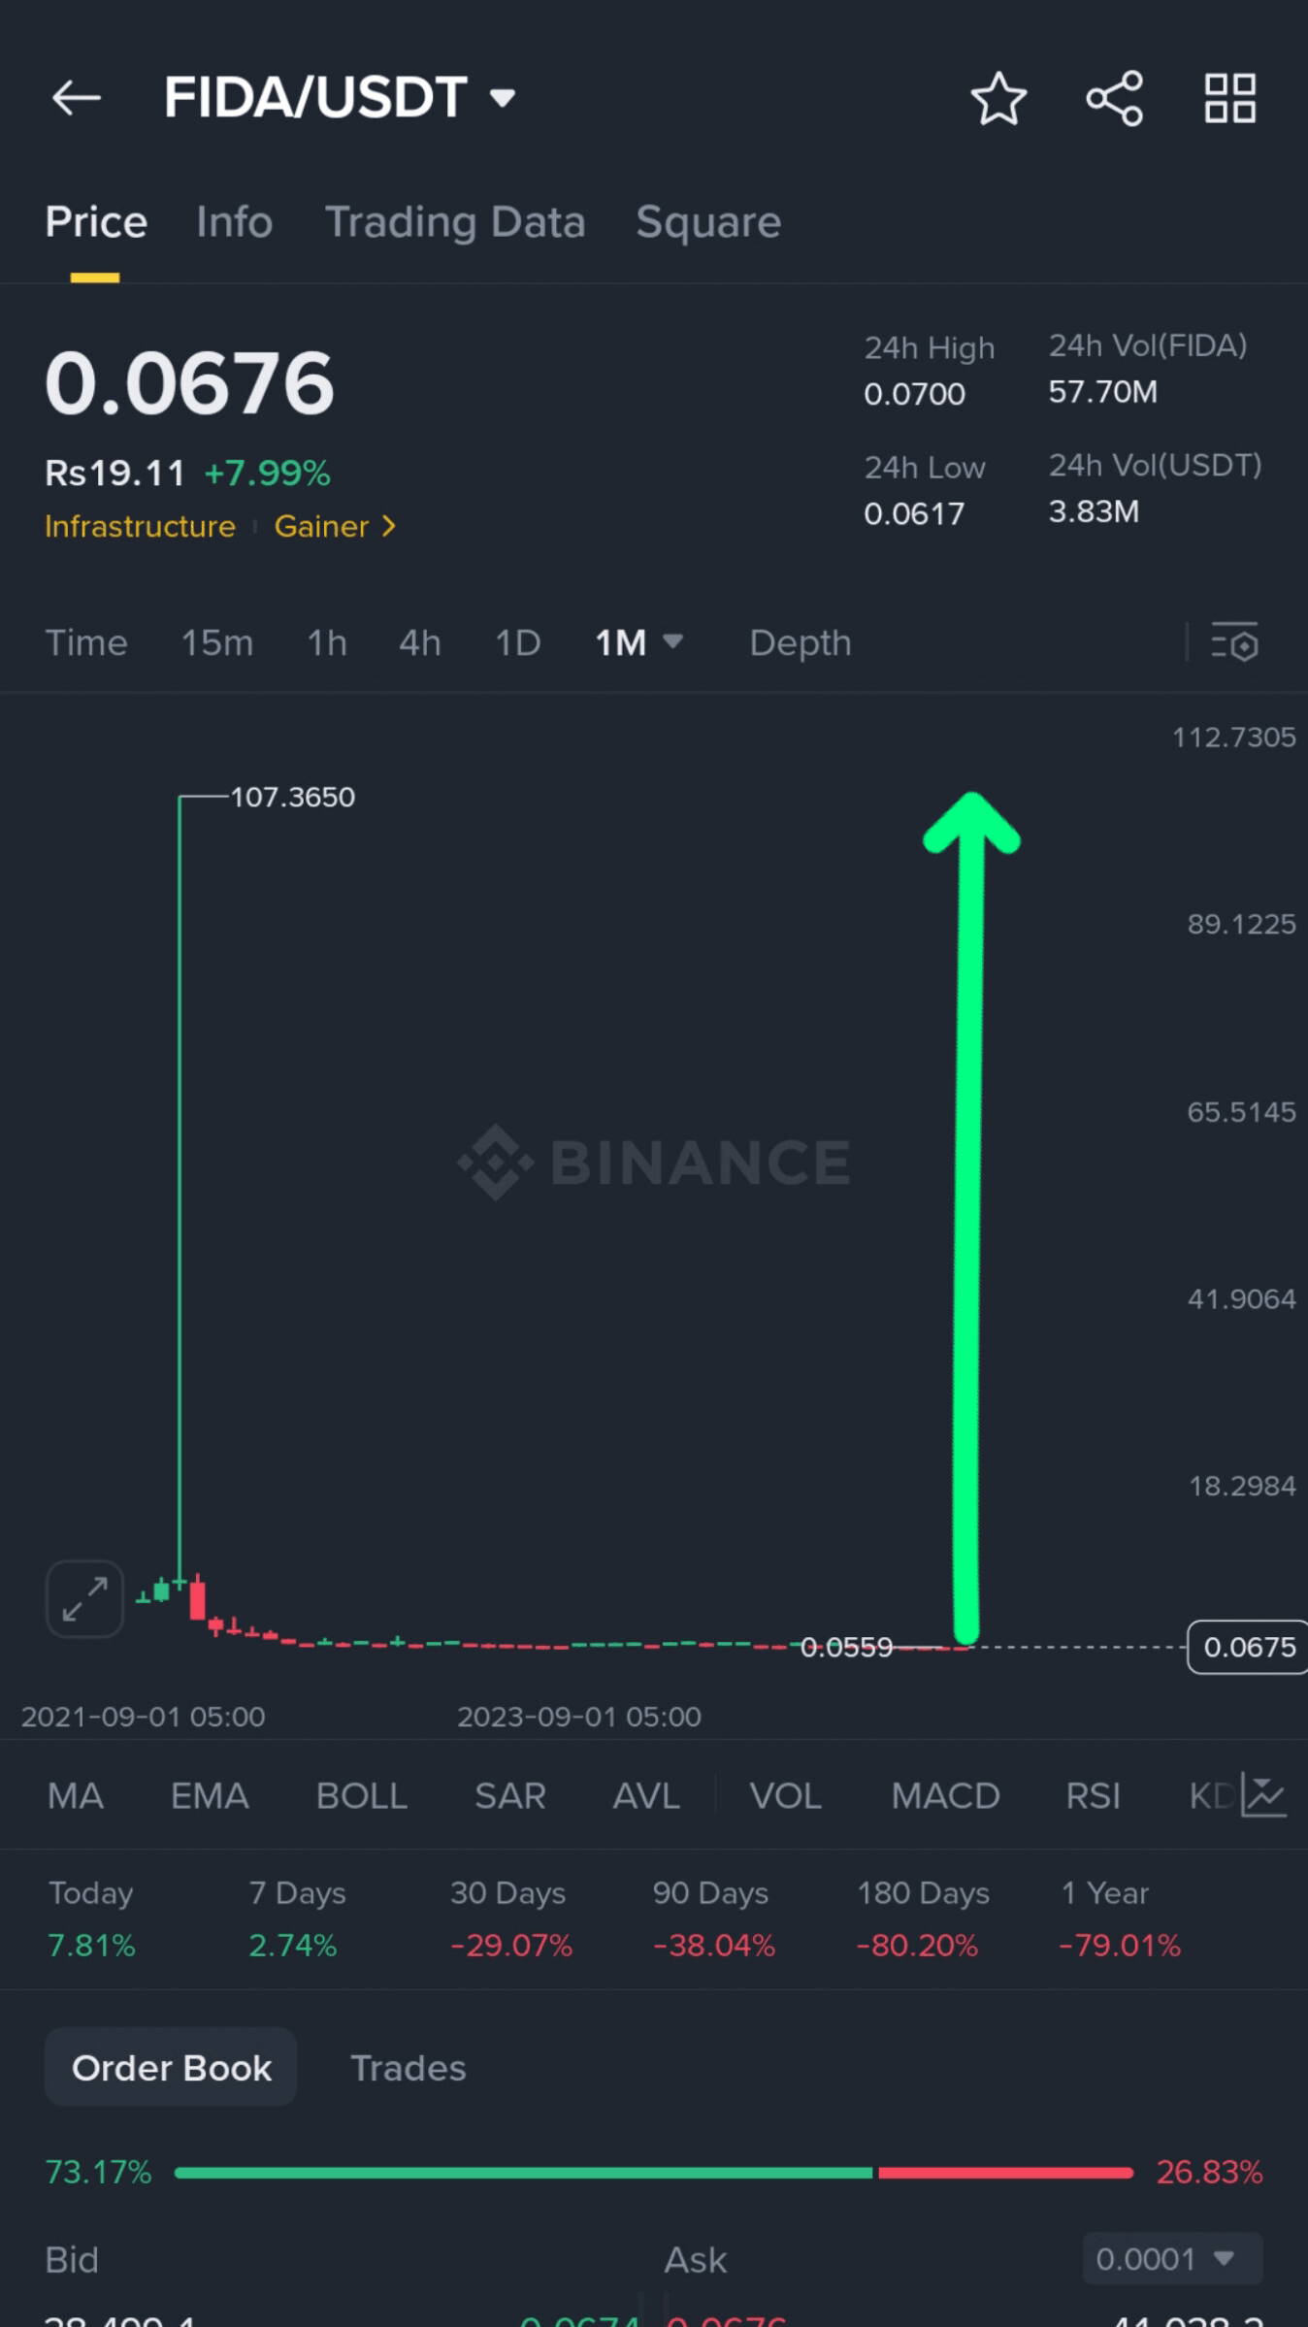Switch to the Trades tab
This screenshot has height=2327, width=1308.
[x=408, y=2068]
